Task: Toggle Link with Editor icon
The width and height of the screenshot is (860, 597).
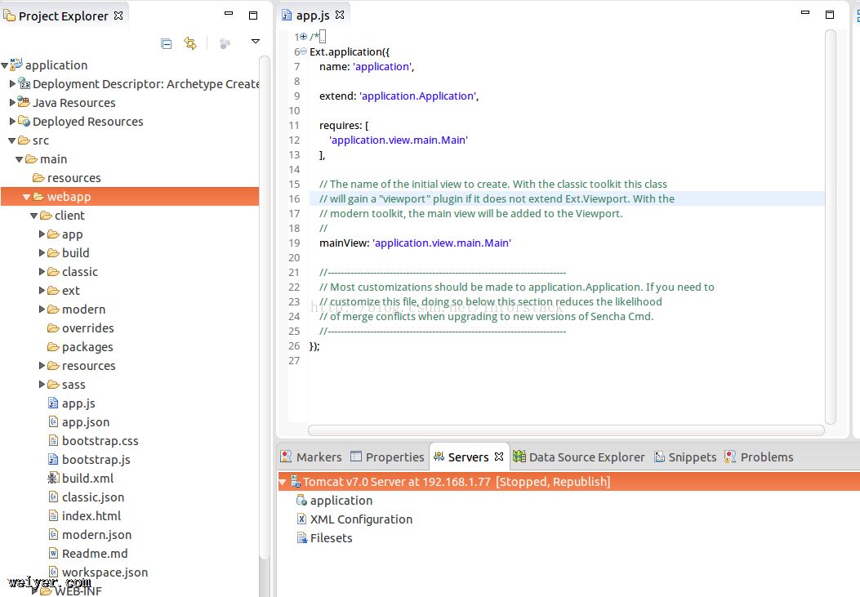Action: [x=190, y=43]
